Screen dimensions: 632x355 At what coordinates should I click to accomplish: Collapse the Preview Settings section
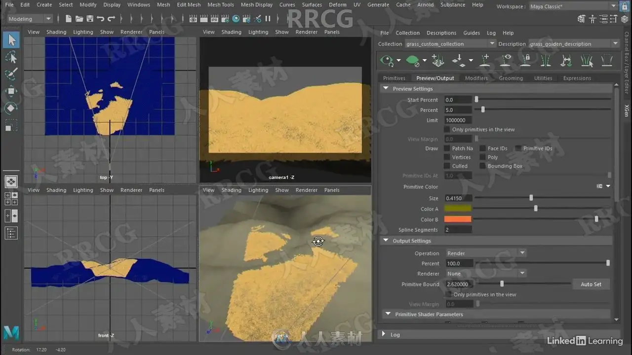click(386, 89)
